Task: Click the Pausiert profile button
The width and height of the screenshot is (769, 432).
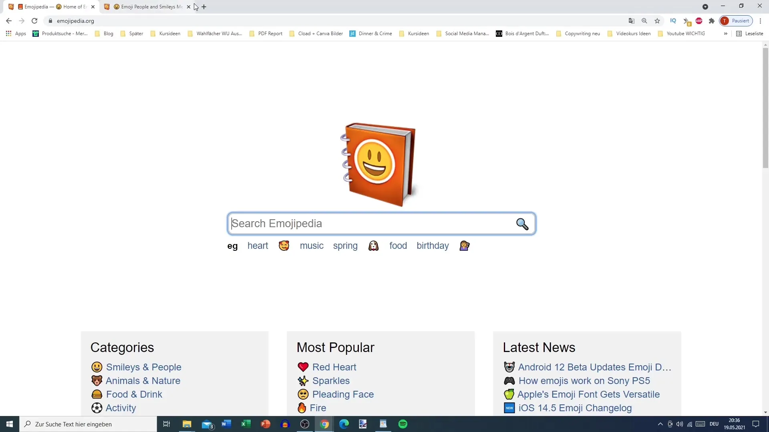Action: [736, 21]
